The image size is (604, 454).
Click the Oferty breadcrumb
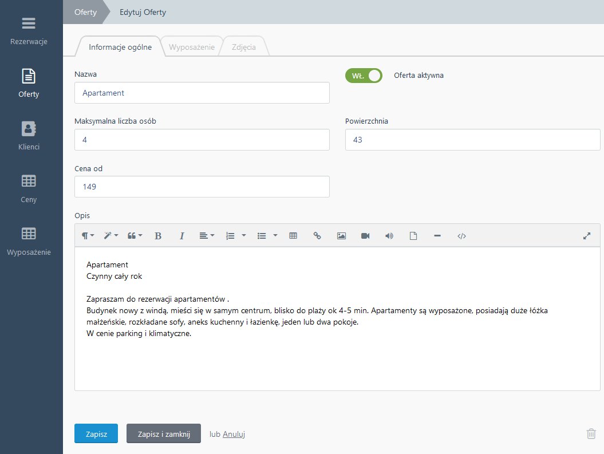[85, 12]
